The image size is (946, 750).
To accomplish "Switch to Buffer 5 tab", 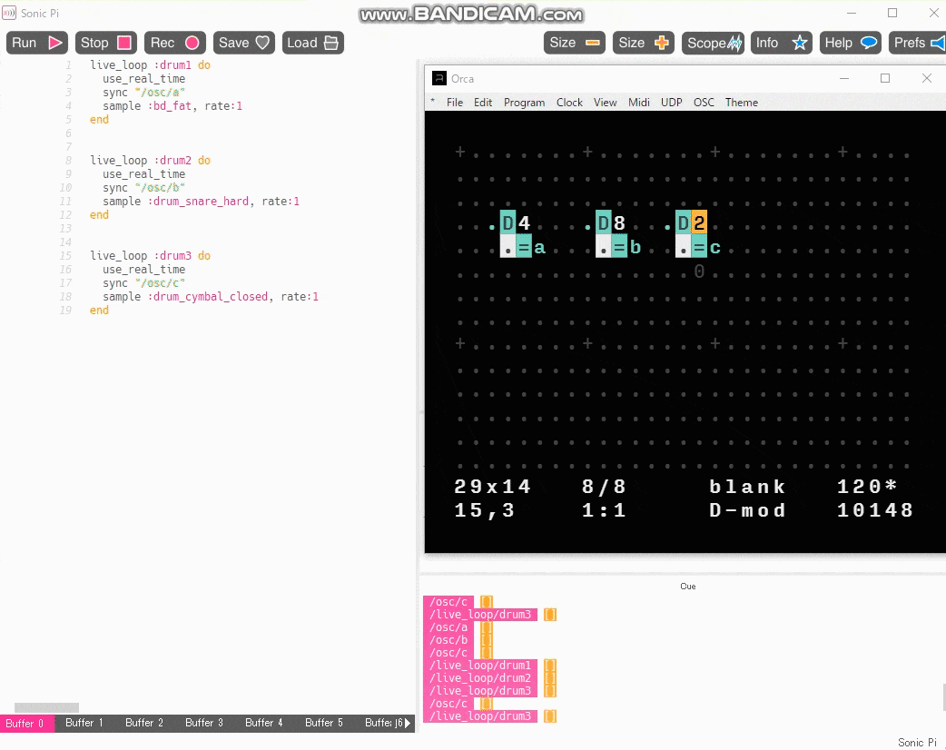I will [x=324, y=723].
